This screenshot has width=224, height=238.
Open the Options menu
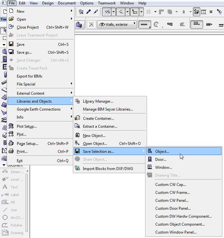87,3
